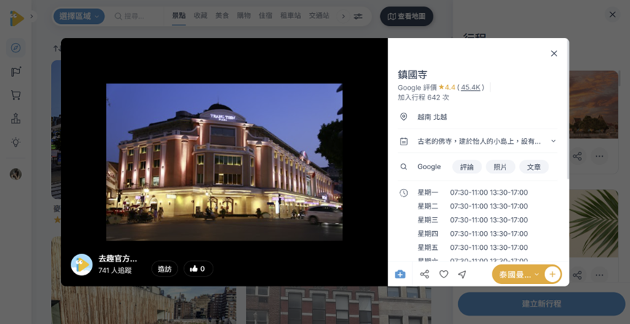Click the clock opening-hours icon

[x=403, y=193]
